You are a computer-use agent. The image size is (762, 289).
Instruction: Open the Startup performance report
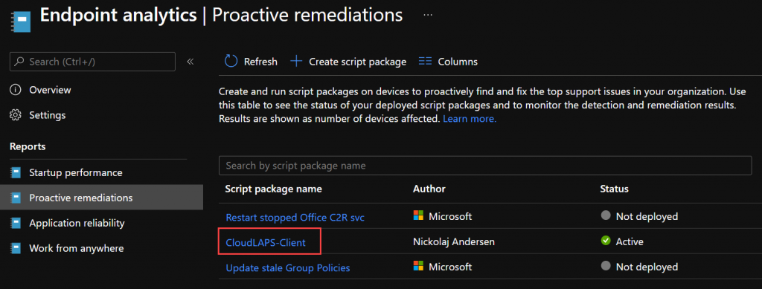point(76,172)
